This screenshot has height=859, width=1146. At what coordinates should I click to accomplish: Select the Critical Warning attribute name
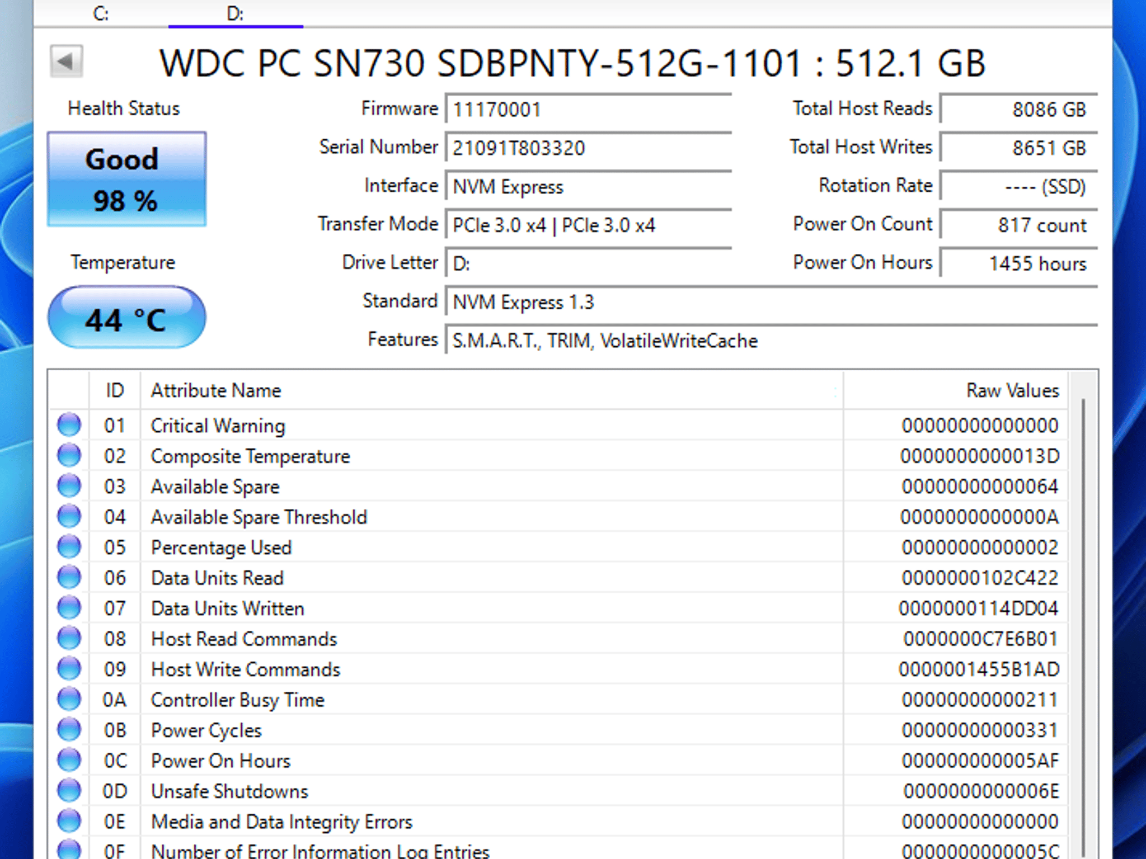218,426
